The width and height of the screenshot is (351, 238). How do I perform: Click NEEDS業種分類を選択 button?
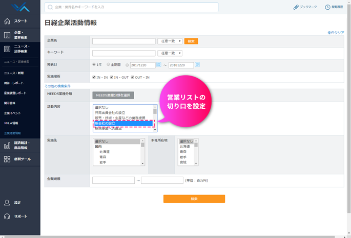(113, 95)
